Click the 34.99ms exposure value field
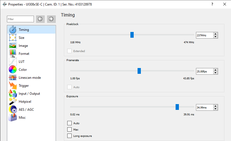This screenshot has width=231, height=141. point(205,107)
